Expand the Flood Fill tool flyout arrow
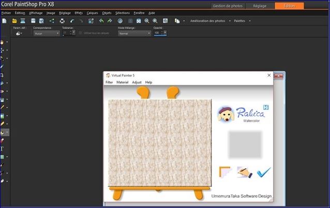Image resolution: width=330 pixels, height=208 pixels. click(7, 132)
